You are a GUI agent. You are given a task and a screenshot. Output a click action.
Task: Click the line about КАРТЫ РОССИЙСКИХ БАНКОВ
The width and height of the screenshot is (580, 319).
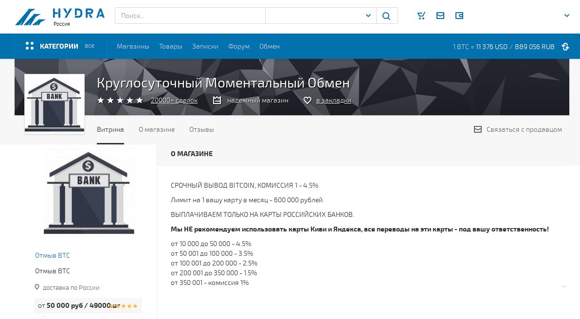(262, 214)
